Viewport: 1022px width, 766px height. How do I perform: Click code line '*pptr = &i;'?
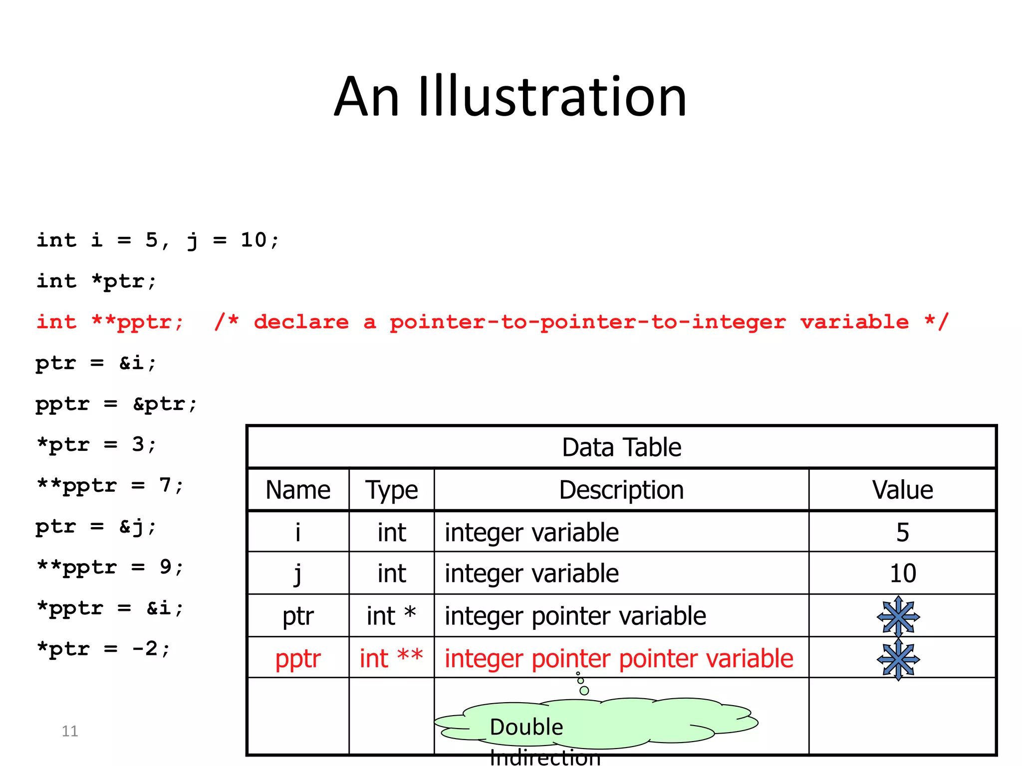(110, 608)
